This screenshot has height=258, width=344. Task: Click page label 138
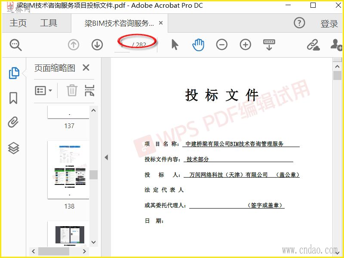[69, 206]
